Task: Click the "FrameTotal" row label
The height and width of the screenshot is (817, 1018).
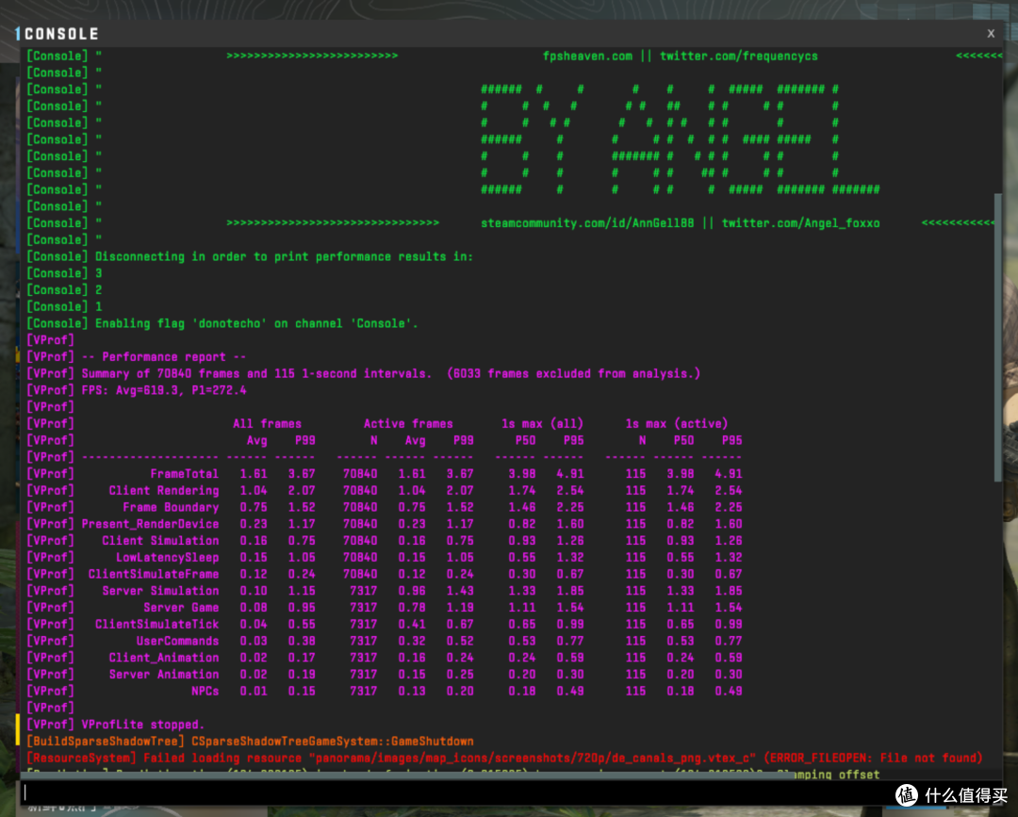Action: click(185, 474)
